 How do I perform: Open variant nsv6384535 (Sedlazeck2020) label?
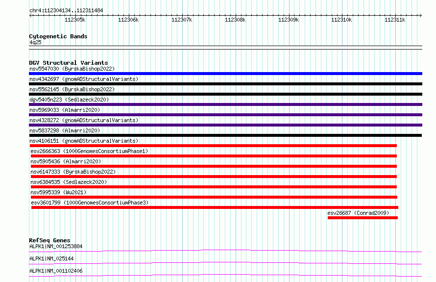click(69, 182)
